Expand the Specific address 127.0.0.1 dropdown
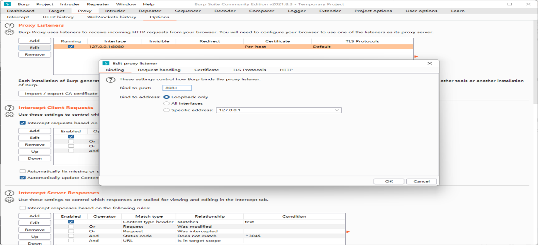Viewport: 538px width, 245px height. (x=337, y=110)
